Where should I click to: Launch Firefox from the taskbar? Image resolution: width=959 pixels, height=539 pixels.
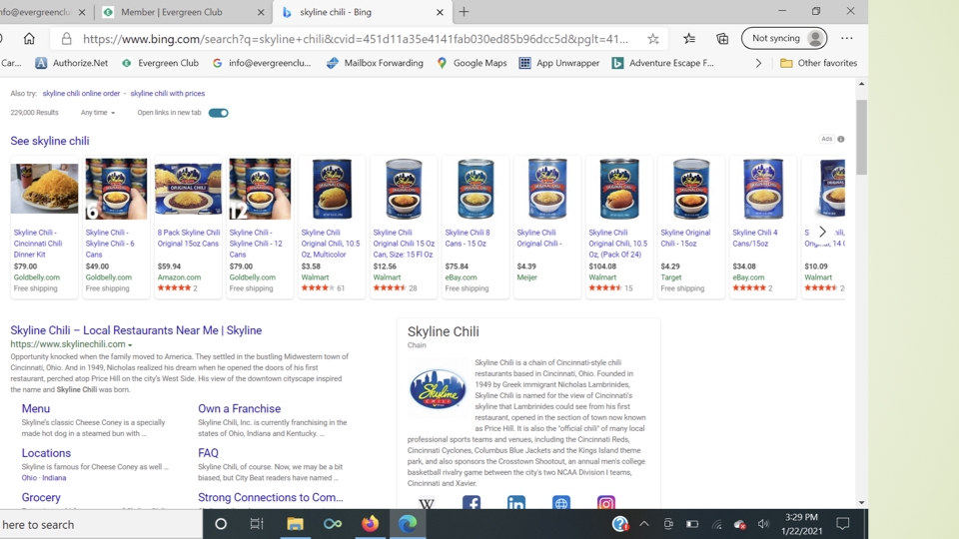(370, 524)
